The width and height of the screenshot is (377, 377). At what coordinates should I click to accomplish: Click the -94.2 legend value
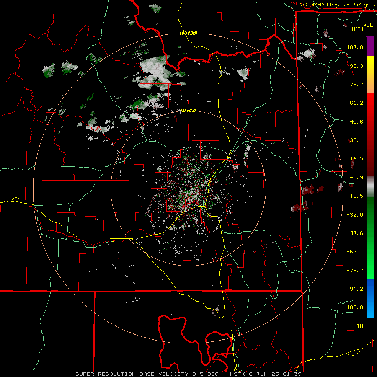coord(355,289)
